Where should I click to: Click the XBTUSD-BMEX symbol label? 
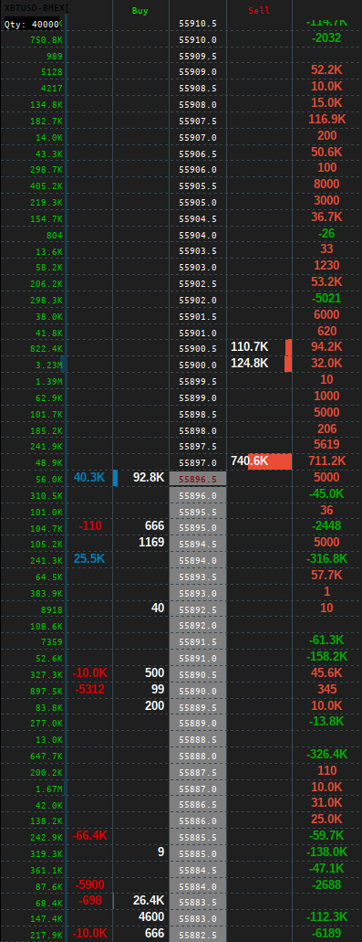pyautogui.click(x=36, y=8)
